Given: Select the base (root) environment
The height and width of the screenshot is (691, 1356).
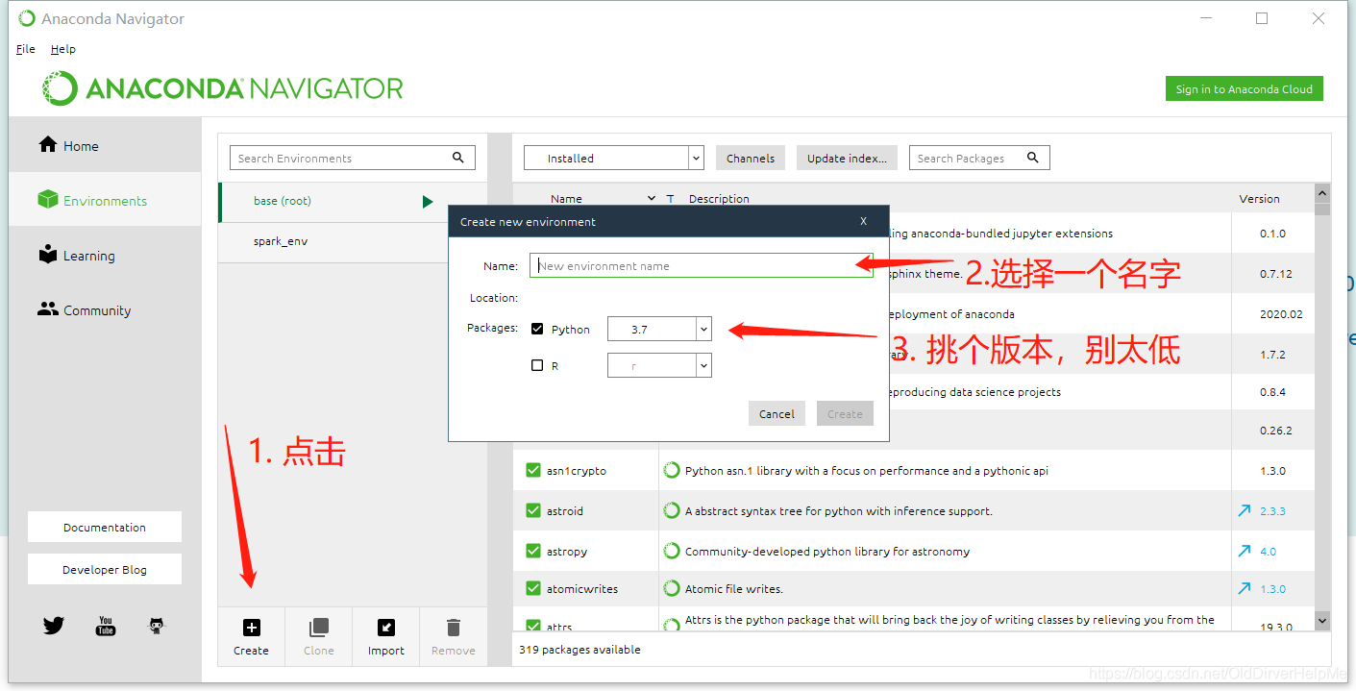Looking at the screenshot, I should click(x=333, y=202).
